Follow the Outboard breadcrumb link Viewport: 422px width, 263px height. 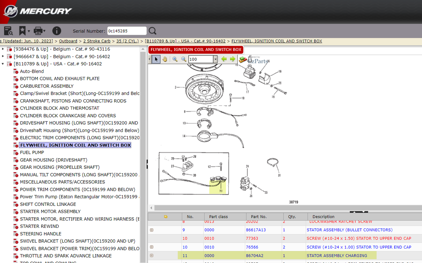point(68,41)
